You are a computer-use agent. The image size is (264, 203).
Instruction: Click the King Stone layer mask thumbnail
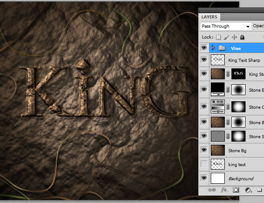pyautogui.click(x=238, y=74)
